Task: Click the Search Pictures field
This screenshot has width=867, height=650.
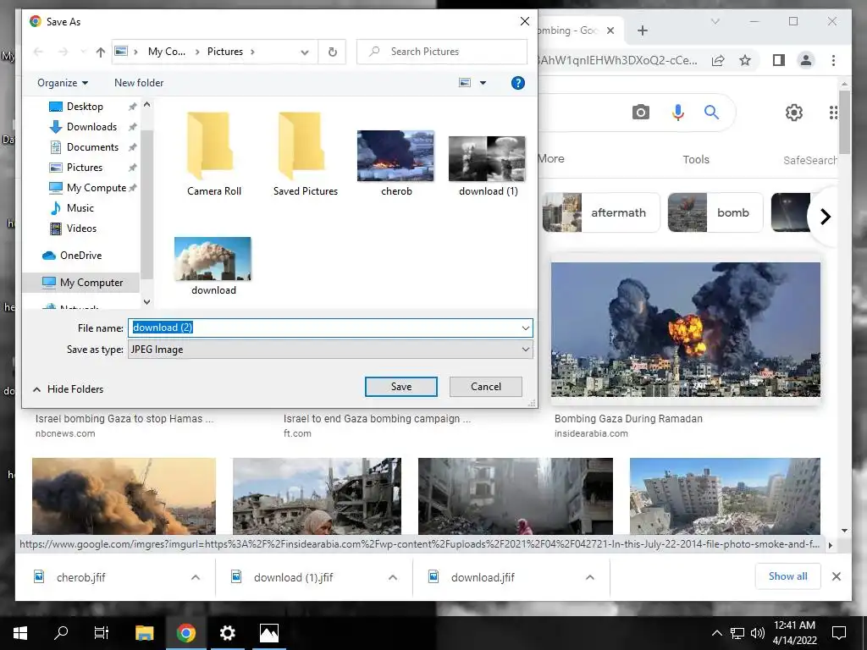Action: (442, 52)
